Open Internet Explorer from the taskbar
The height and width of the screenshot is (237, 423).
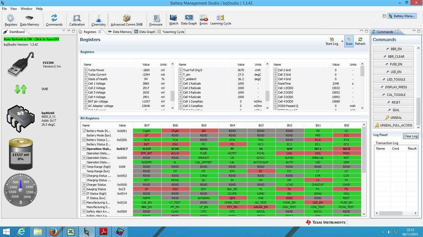(22, 232)
